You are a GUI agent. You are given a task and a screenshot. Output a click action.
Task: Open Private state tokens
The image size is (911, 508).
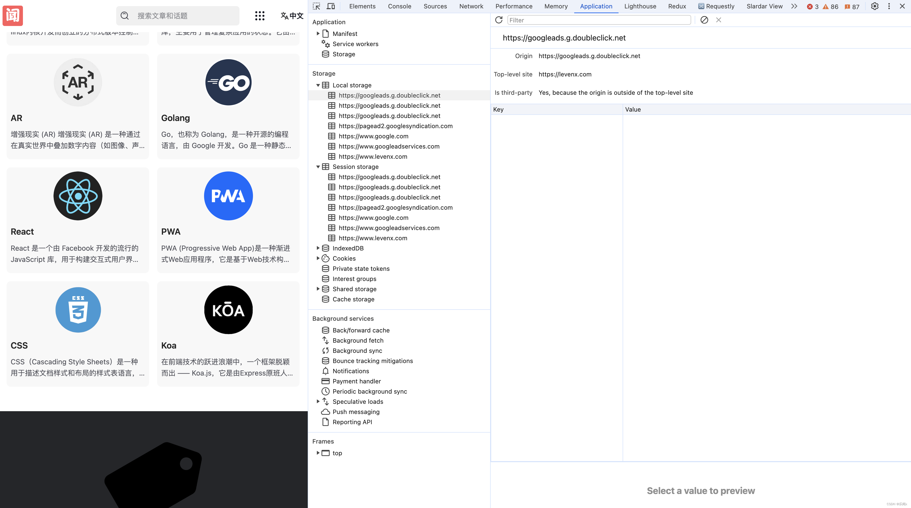coord(361,269)
